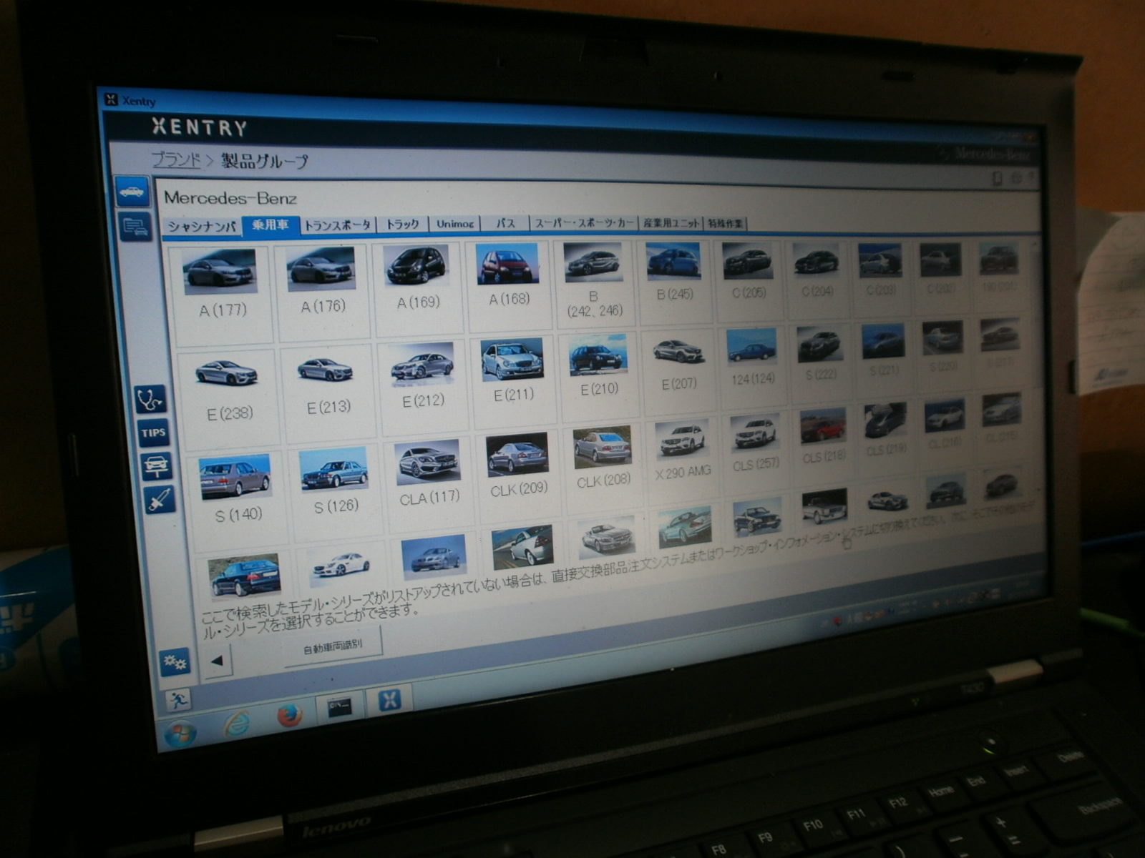This screenshot has width=1145, height=858.
Task: Click the vehicle on lift sidebar icon
Action: pyautogui.click(x=156, y=466)
